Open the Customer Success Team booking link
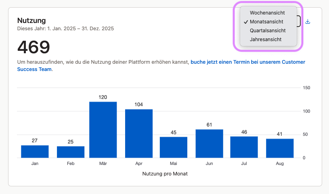Viewport: 329px width, 194px height. [x=247, y=62]
